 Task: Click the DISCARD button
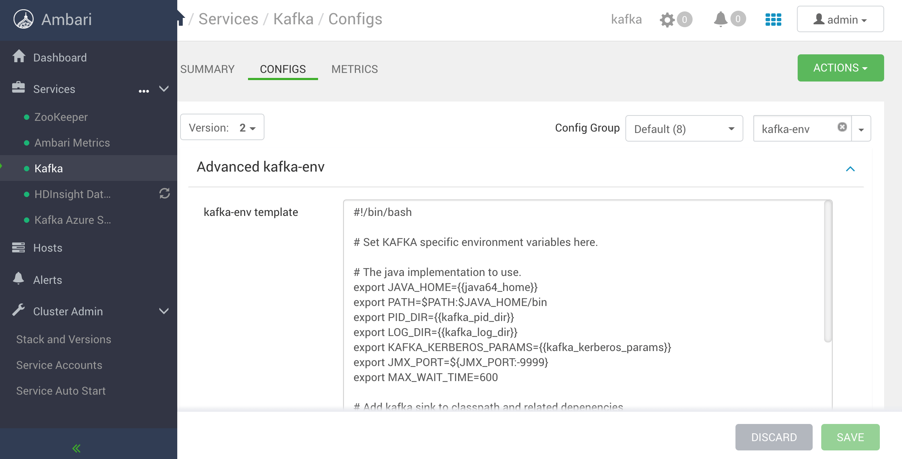773,436
